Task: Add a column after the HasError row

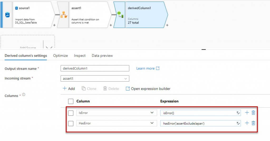Action: (x=247, y=123)
